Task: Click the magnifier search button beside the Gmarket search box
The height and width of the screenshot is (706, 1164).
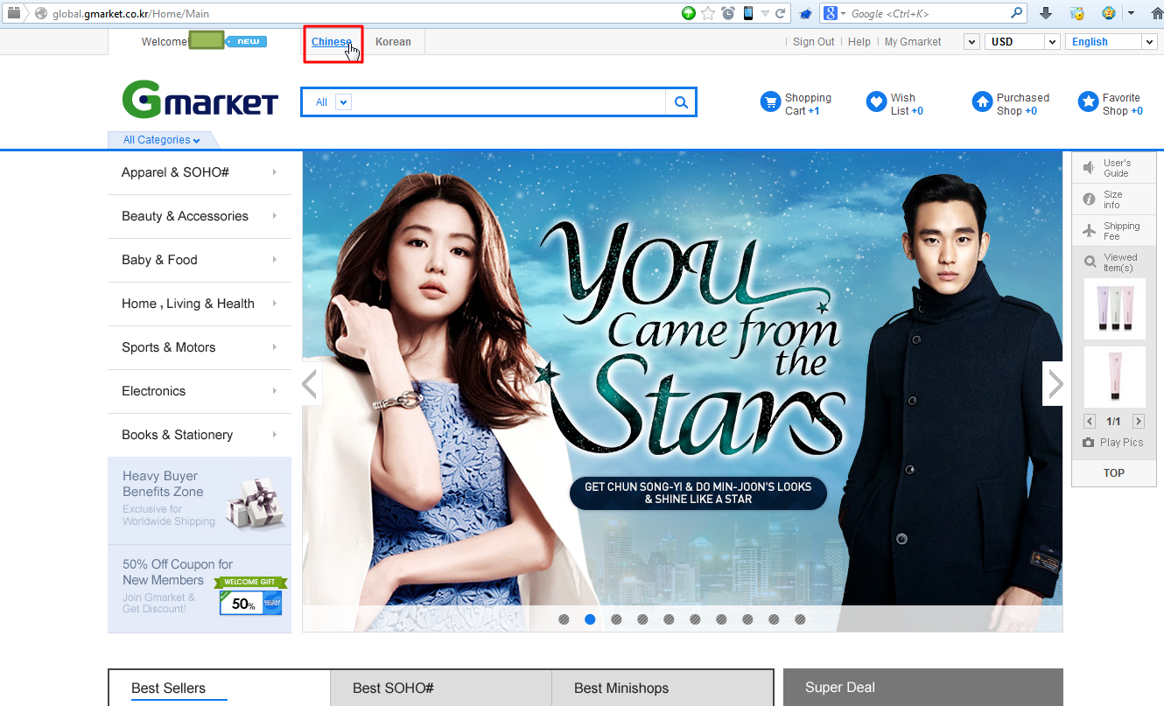Action: [681, 102]
